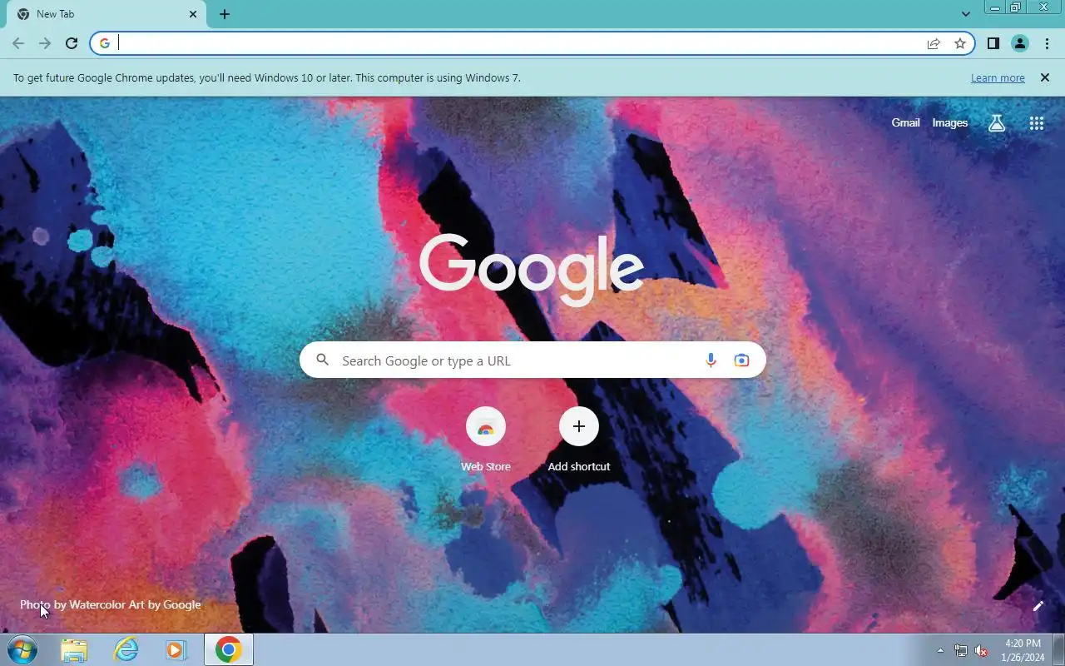Click the Search Google or type a URL box

point(532,360)
